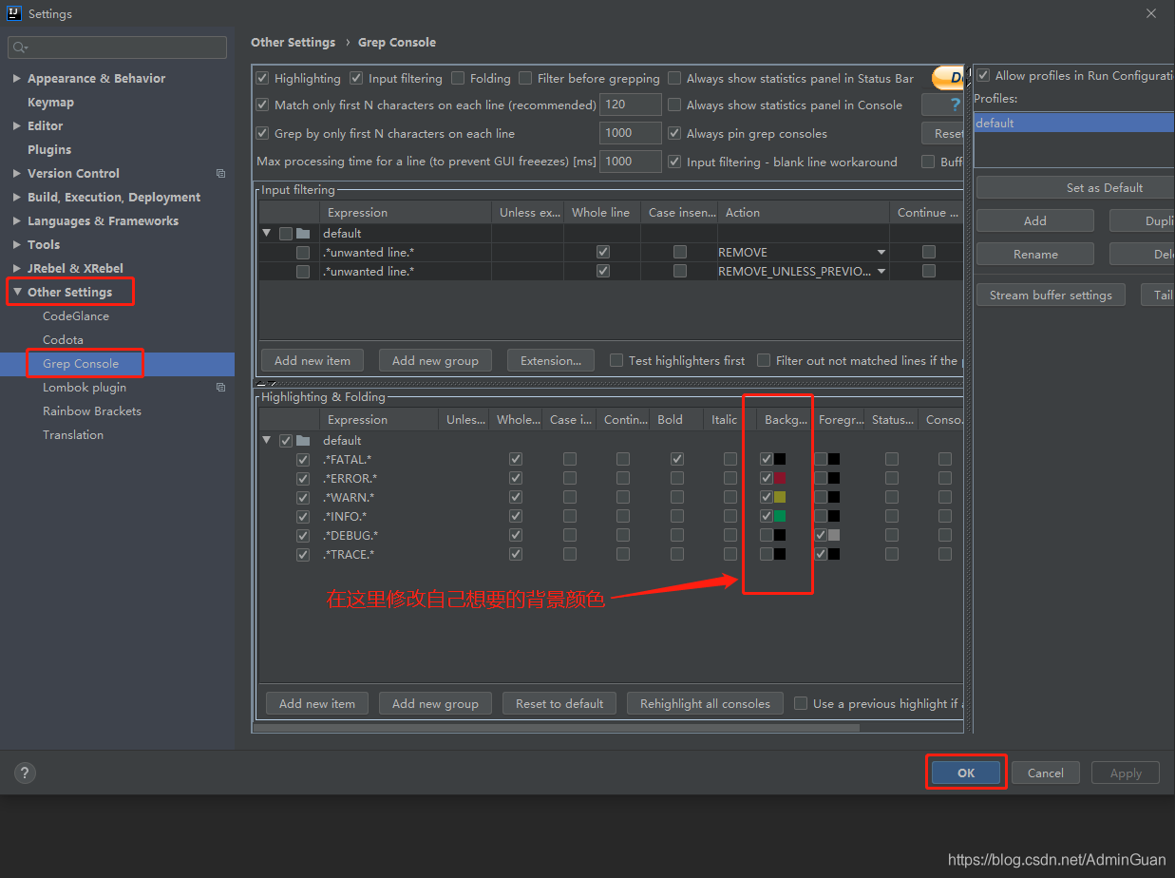Viewport: 1175px width, 878px height.
Task: Disable Always pin grep consoles checkbox
Action: (x=674, y=133)
